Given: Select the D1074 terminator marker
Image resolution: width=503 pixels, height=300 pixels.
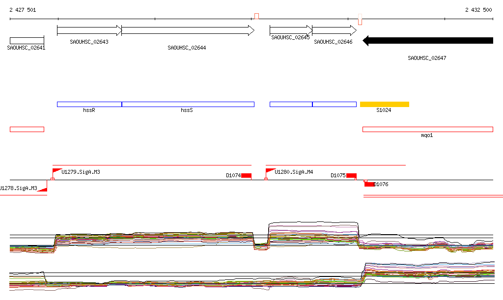Looking at the screenshot, I should pos(247,176).
